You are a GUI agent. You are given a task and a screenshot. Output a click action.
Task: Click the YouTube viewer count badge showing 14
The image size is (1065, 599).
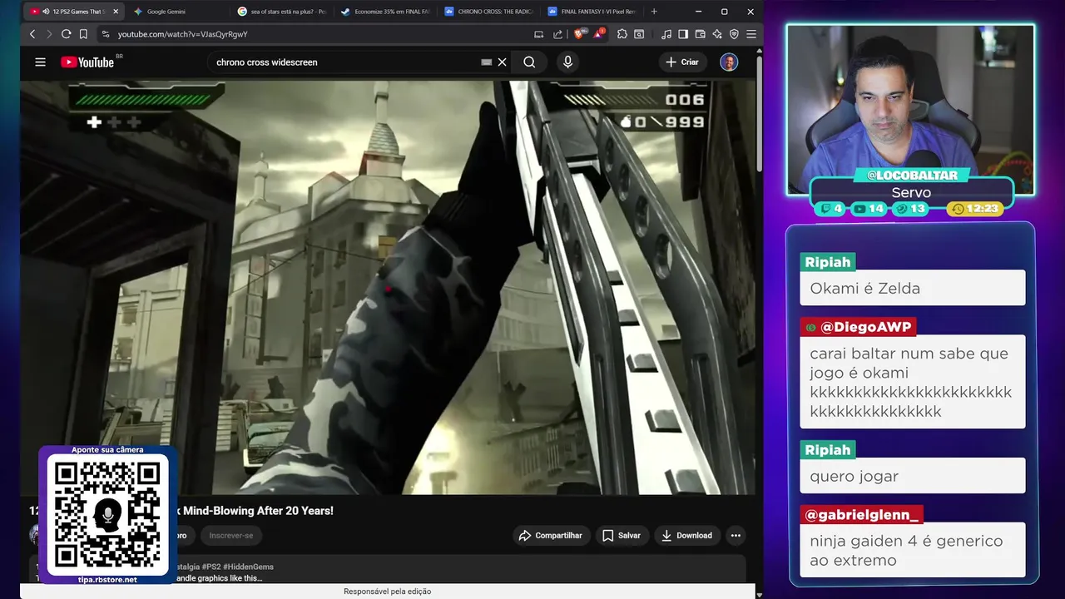869,209
